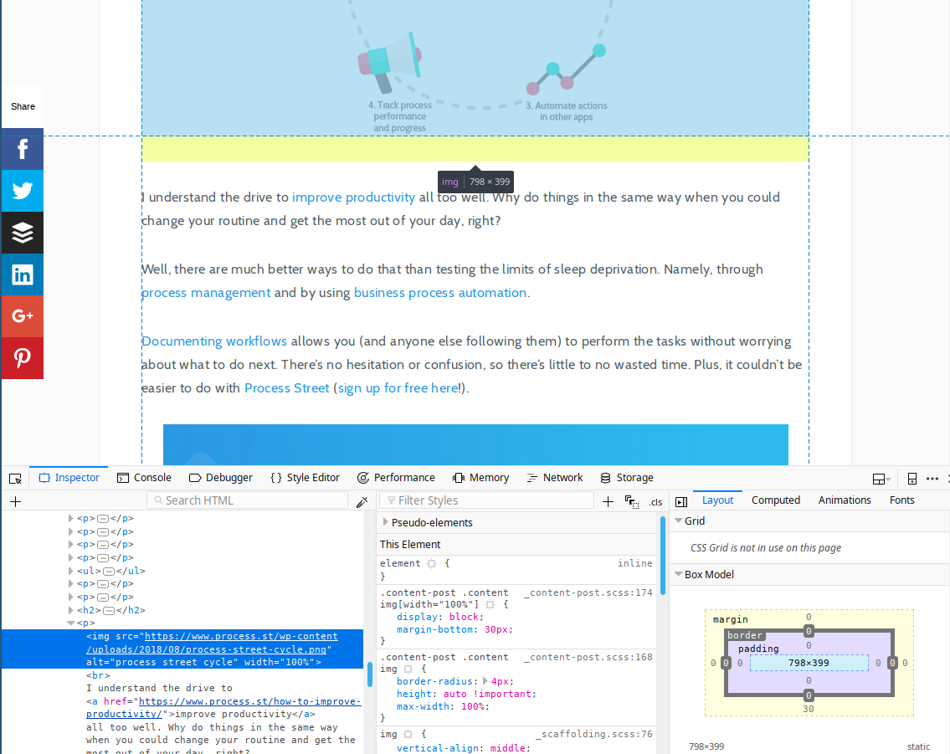Edit max-width 100% value
The image size is (950, 754).
pyautogui.click(x=473, y=707)
